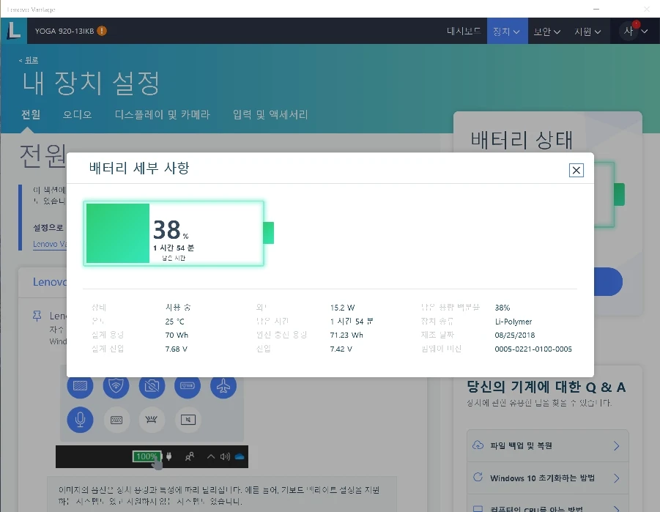Click the 1 시간 54 분 remaining time text
The image size is (660, 512).
tap(174, 248)
